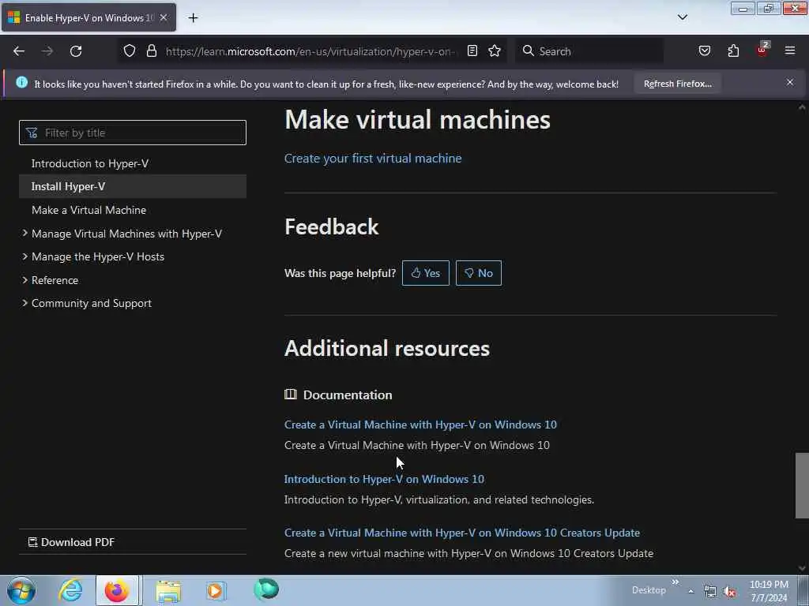The width and height of the screenshot is (809, 606).
Task: Open a new tab with plus button
Action: 193,18
